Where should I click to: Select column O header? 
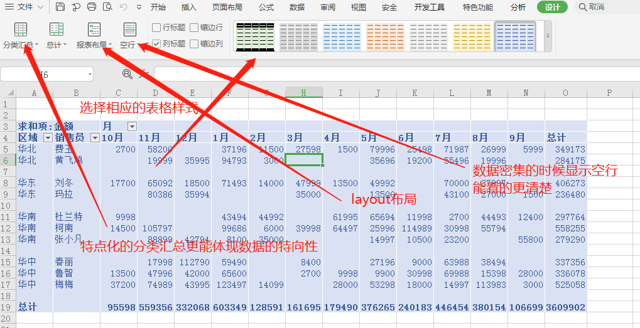tap(565, 93)
